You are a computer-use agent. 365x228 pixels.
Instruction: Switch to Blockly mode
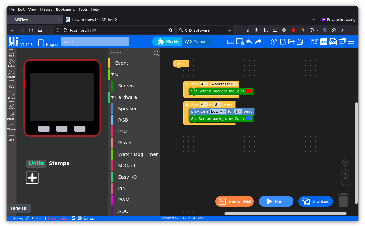click(168, 42)
